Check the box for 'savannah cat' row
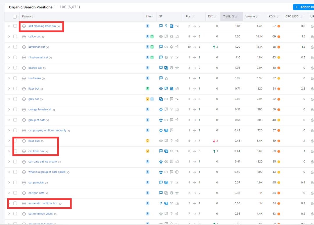This screenshot has height=225, width=314. pos(15,47)
